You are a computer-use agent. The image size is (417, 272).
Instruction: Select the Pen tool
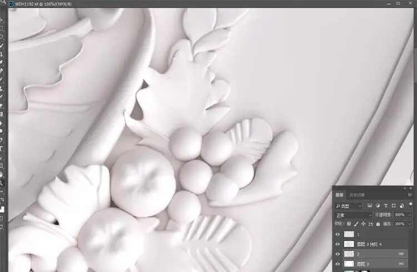click(x=1, y=140)
